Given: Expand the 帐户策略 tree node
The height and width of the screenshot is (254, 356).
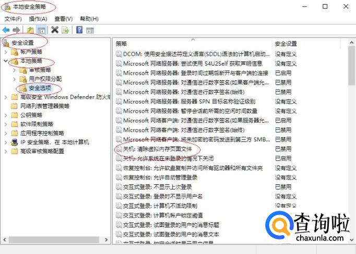Looking at the screenshot, I should click(6, 52).
